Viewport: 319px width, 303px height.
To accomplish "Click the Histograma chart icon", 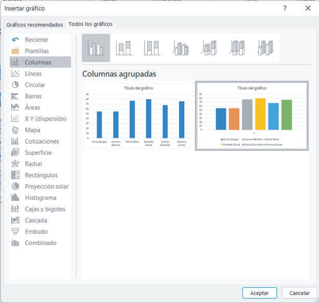I will coord(15,197).
